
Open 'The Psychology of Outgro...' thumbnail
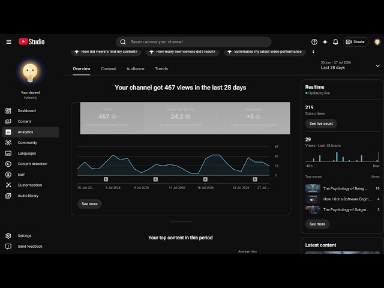313,209
